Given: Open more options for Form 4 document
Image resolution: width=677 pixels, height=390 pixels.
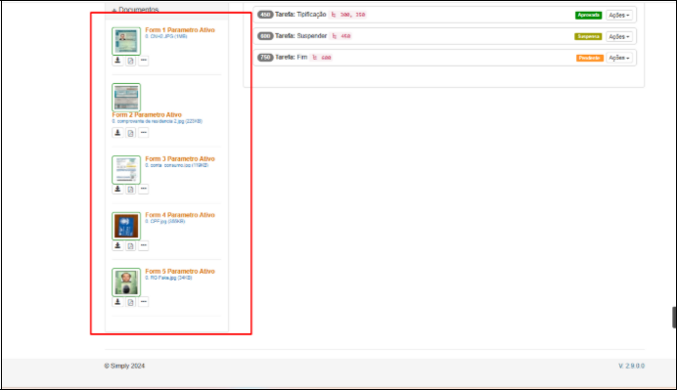Looking at the screenshot, I should (x=144, y=245).
